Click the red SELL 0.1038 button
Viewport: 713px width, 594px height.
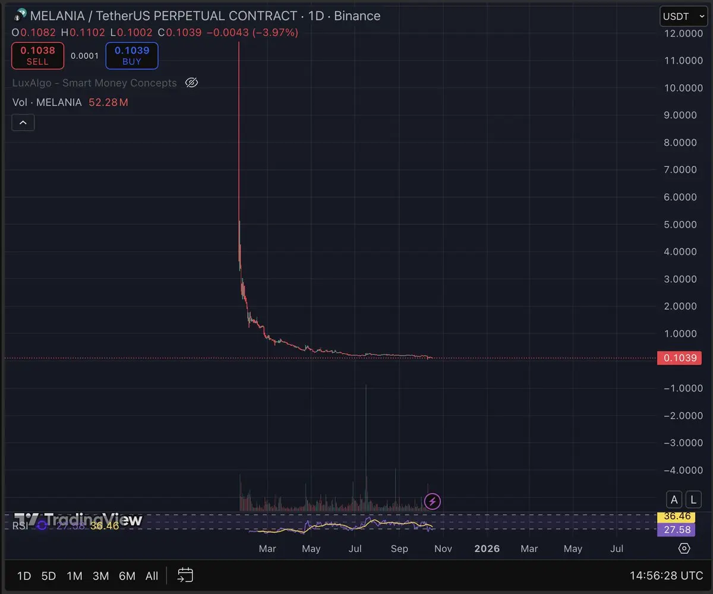(x=37, y=56)
